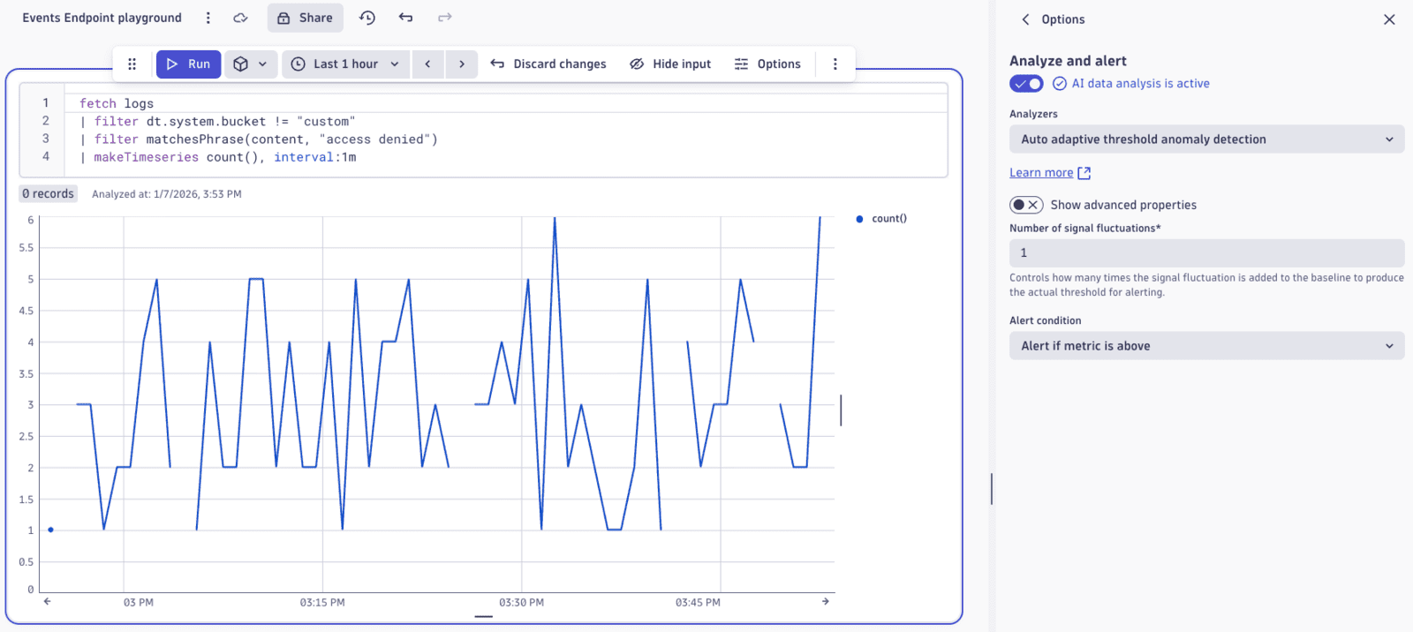Open the version history clock icon
The height and width of the screenshot is (632, 1413).
click(x=367, y=18)
